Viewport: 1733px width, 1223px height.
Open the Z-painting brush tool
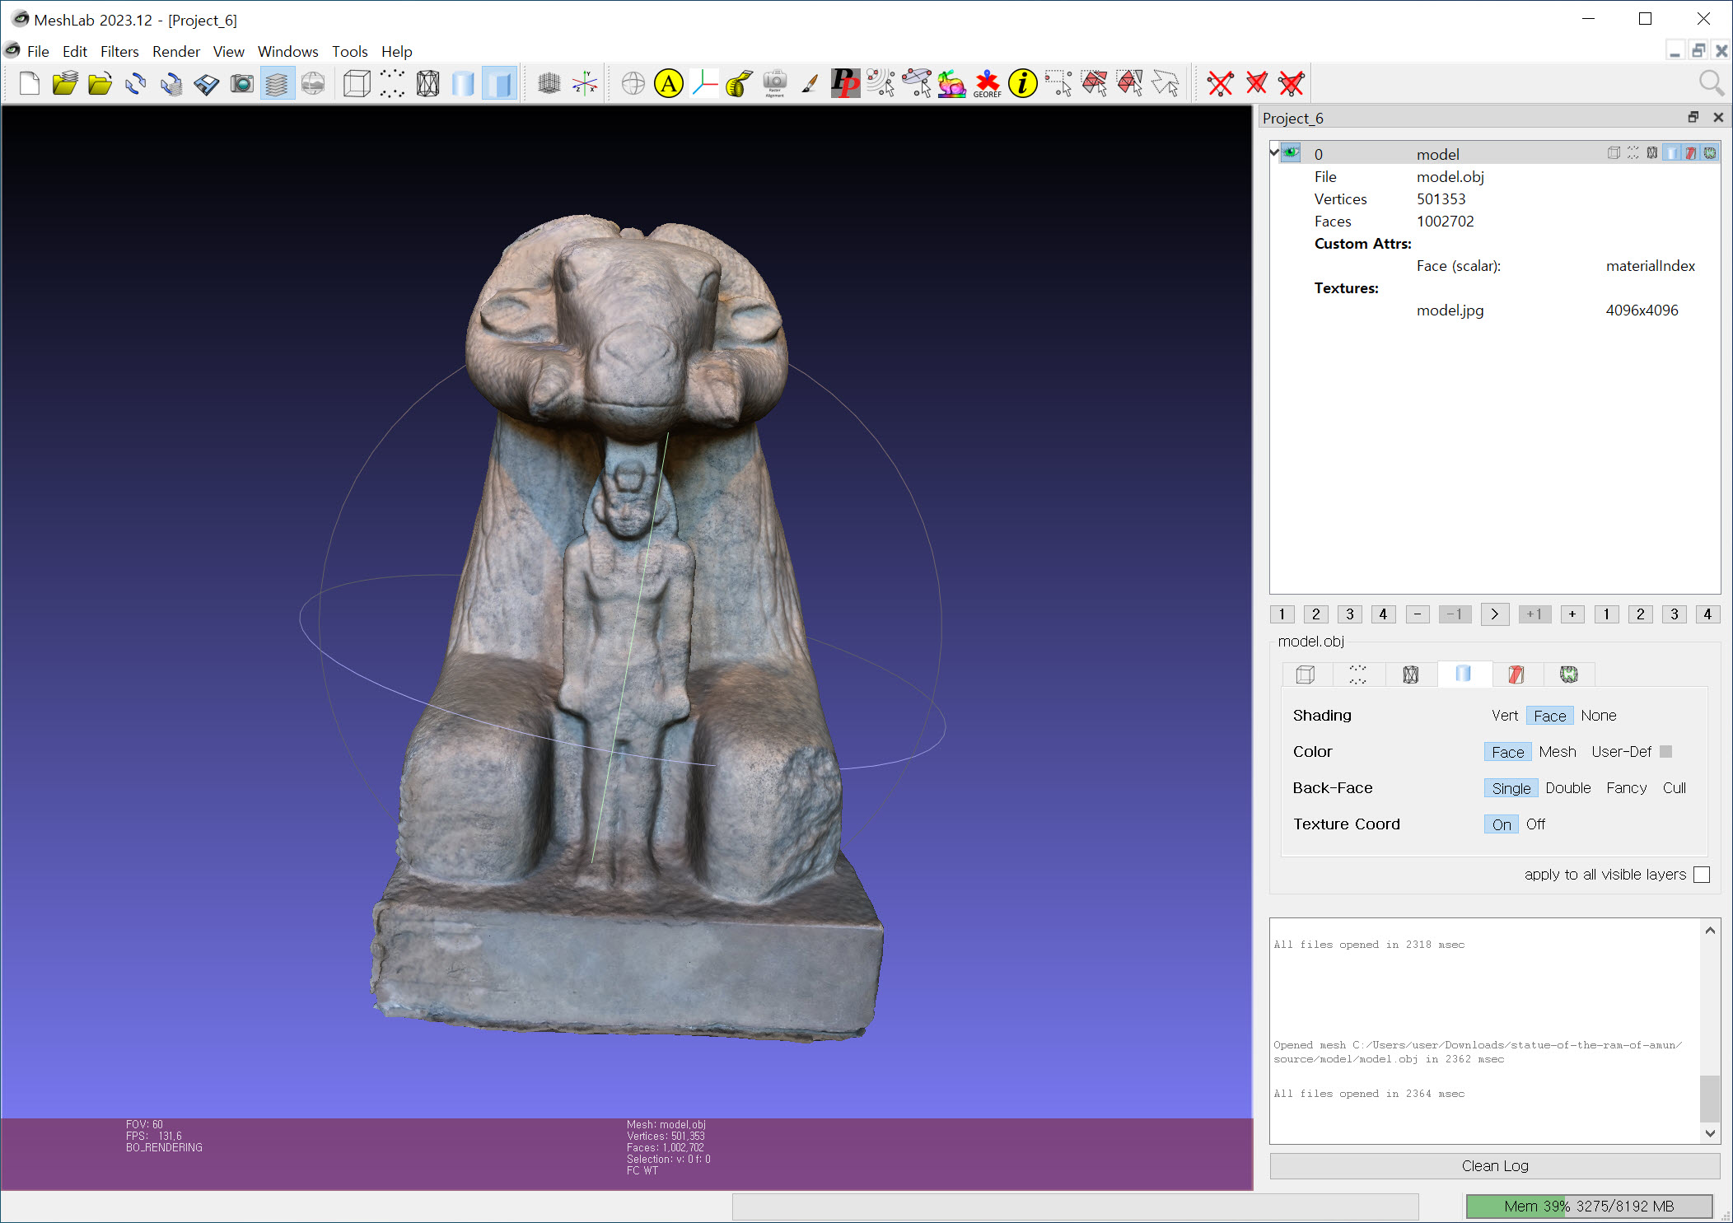[x=810, y=83]
